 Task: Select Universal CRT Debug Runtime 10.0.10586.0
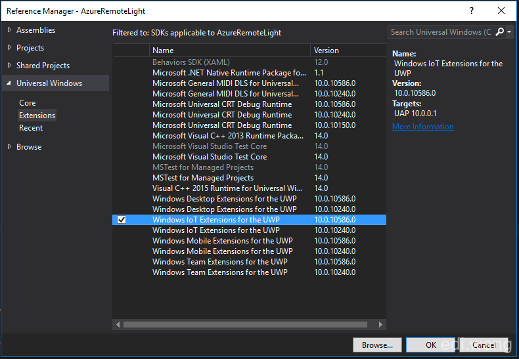click(249, 104)
